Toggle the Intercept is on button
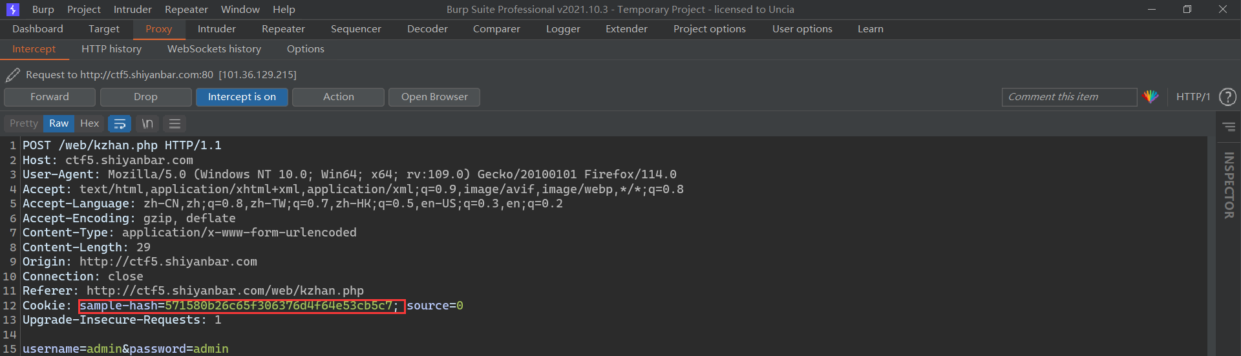1241x356 pixels. [x=242, y=97]
